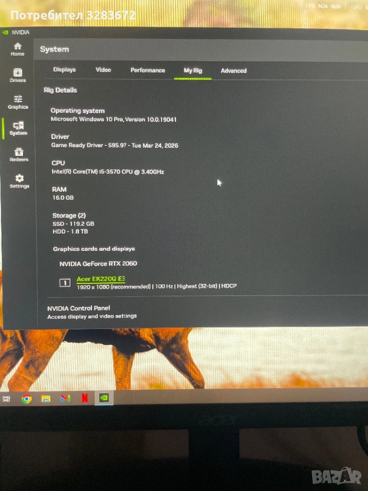Open NVIDIA Control Panel link
The width and height of the screenshot is (368, 491).
[78, 308]
